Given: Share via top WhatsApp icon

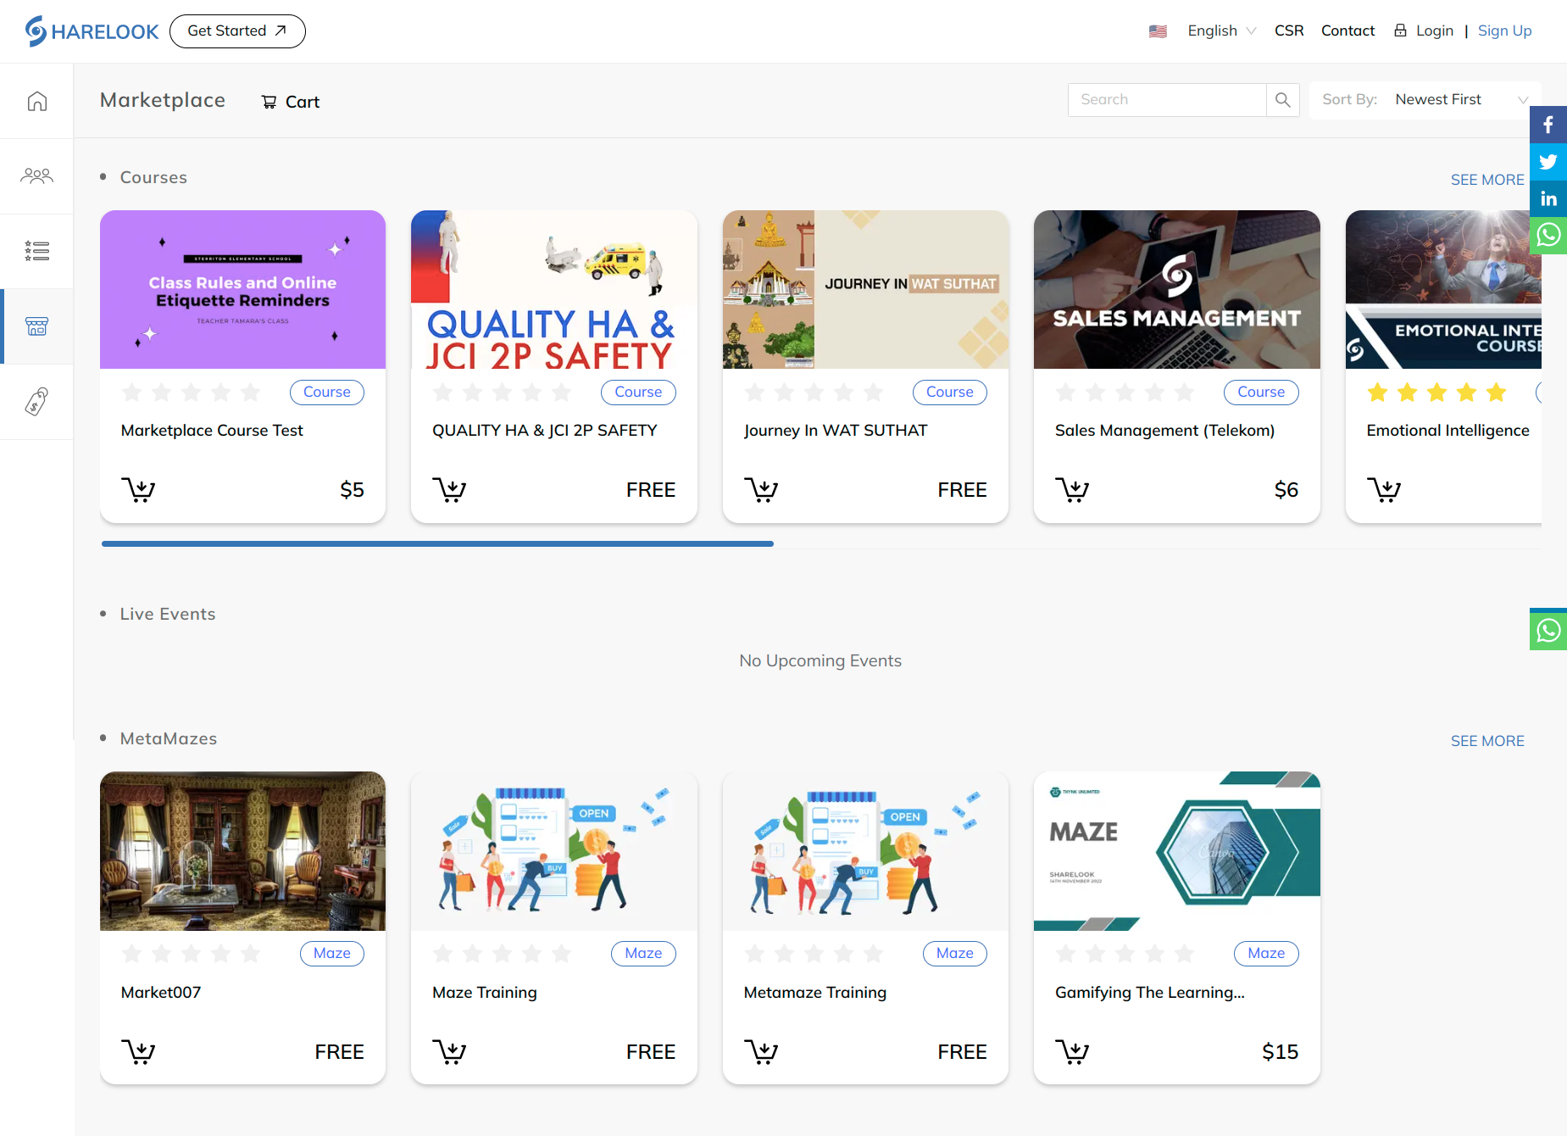Looking at the screenshot, I should point(1548,235).
